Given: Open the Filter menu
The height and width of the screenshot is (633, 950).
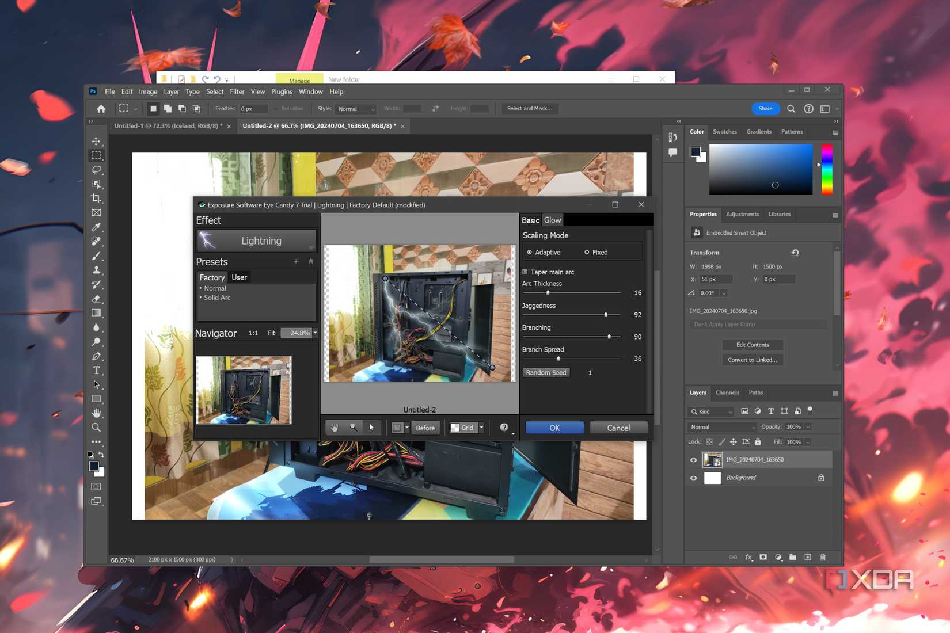Looking at the screenshot, I should (x=237, y=91).
